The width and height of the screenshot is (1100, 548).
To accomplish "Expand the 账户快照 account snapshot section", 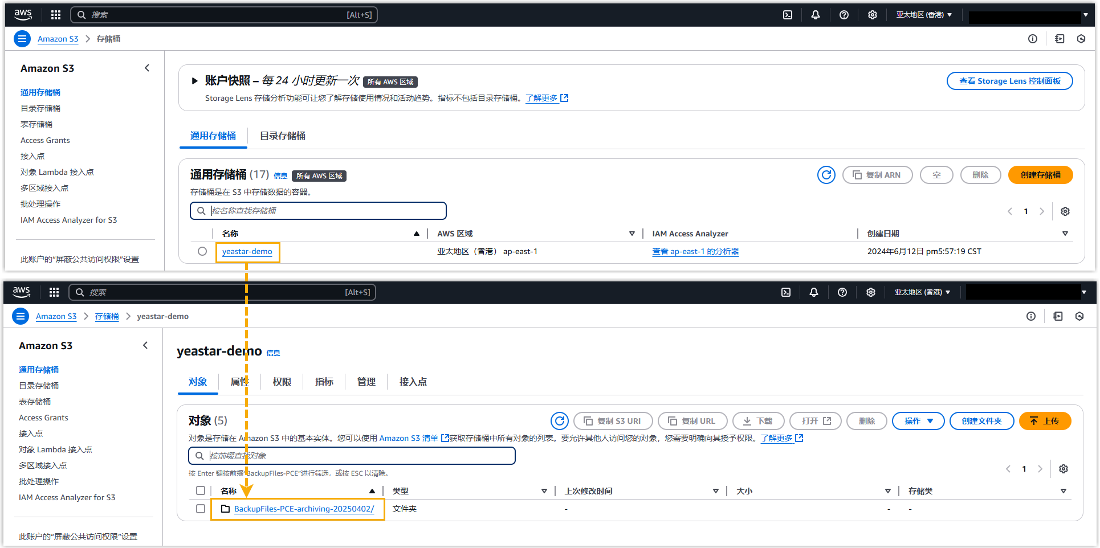I will point(194,81).
